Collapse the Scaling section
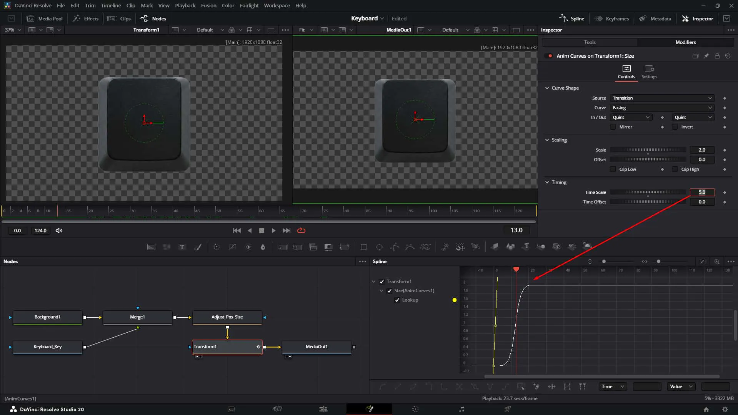The width and height of the screenshot is (738, 415). [547, 140]
